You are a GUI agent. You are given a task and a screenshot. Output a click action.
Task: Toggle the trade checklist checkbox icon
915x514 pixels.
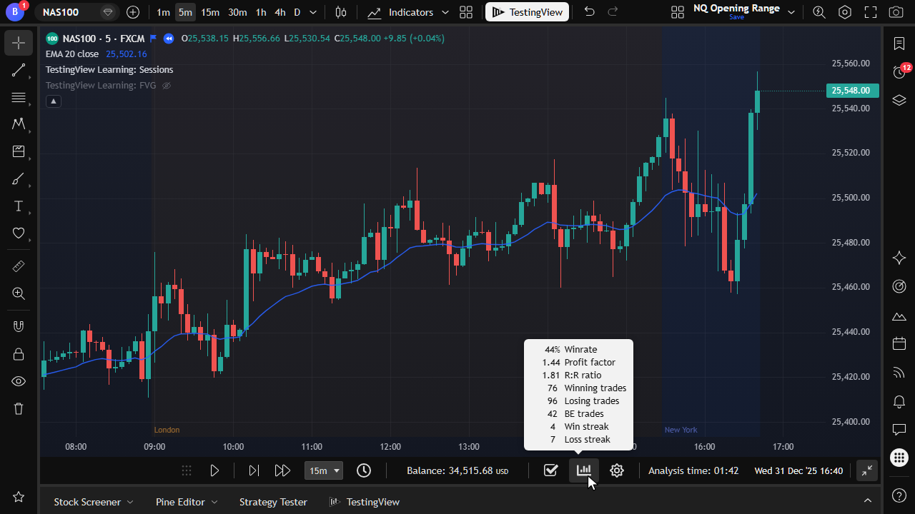tap(550, 470)
